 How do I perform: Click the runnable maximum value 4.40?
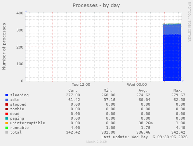181,128
